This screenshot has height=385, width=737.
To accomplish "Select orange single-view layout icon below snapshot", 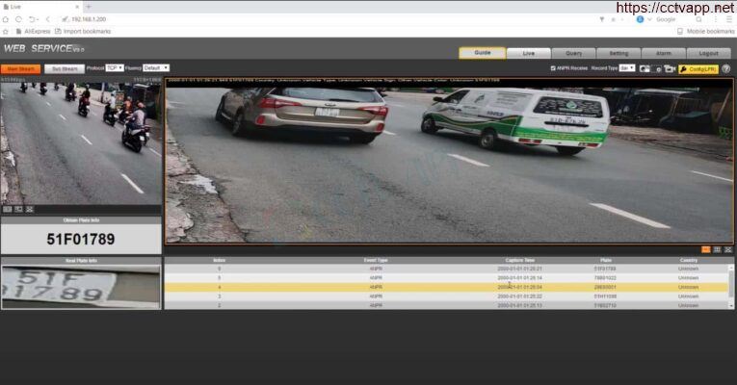I will tap(705, 250).
